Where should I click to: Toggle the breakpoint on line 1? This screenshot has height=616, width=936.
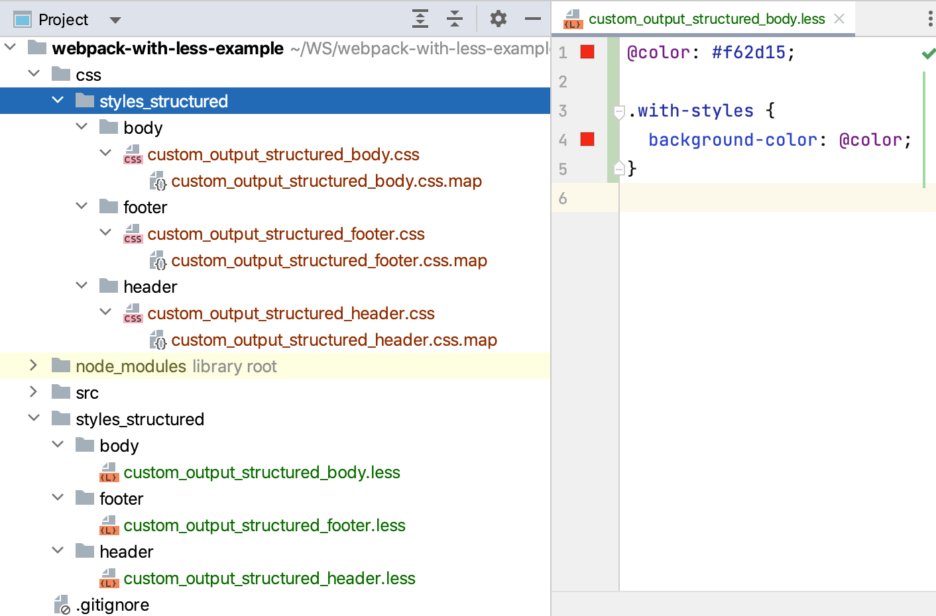point(586,53)
